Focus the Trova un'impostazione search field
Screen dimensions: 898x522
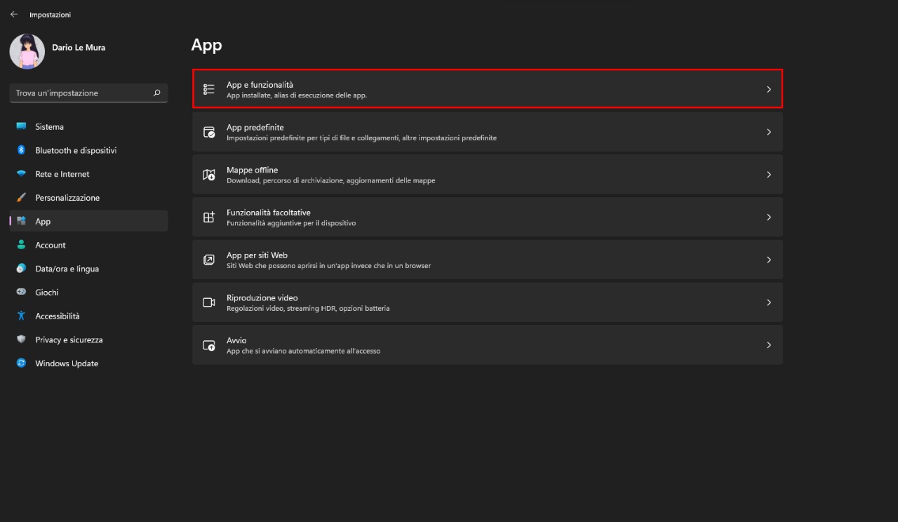(88, 93)
